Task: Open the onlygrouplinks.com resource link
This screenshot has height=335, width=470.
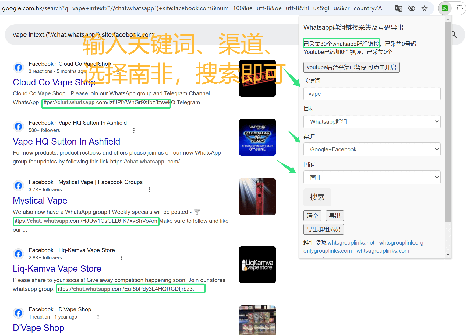Action: 327,251
